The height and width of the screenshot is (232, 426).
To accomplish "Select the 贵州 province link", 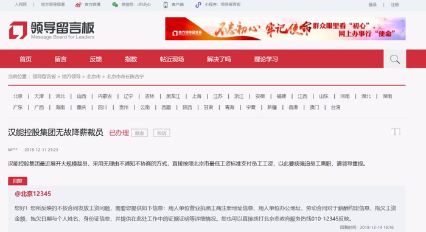I will pyautogui.click(x=124, y=107).
